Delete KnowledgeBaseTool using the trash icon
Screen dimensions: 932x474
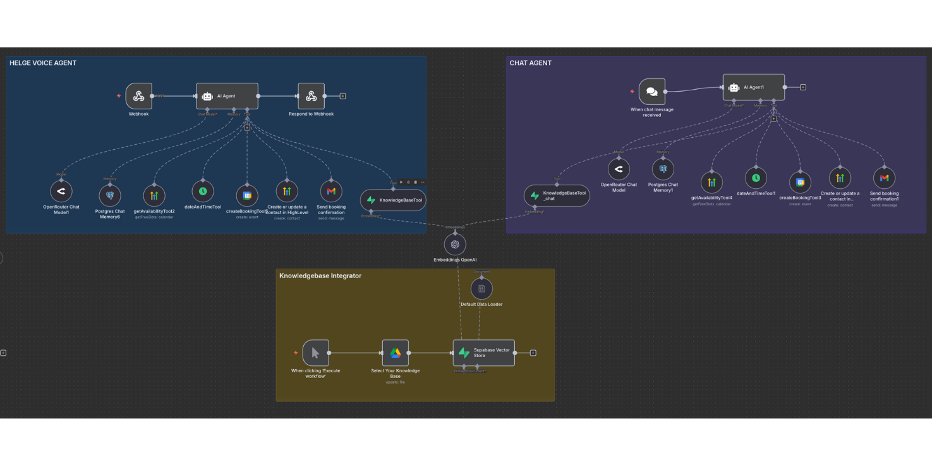click(415, 182)
